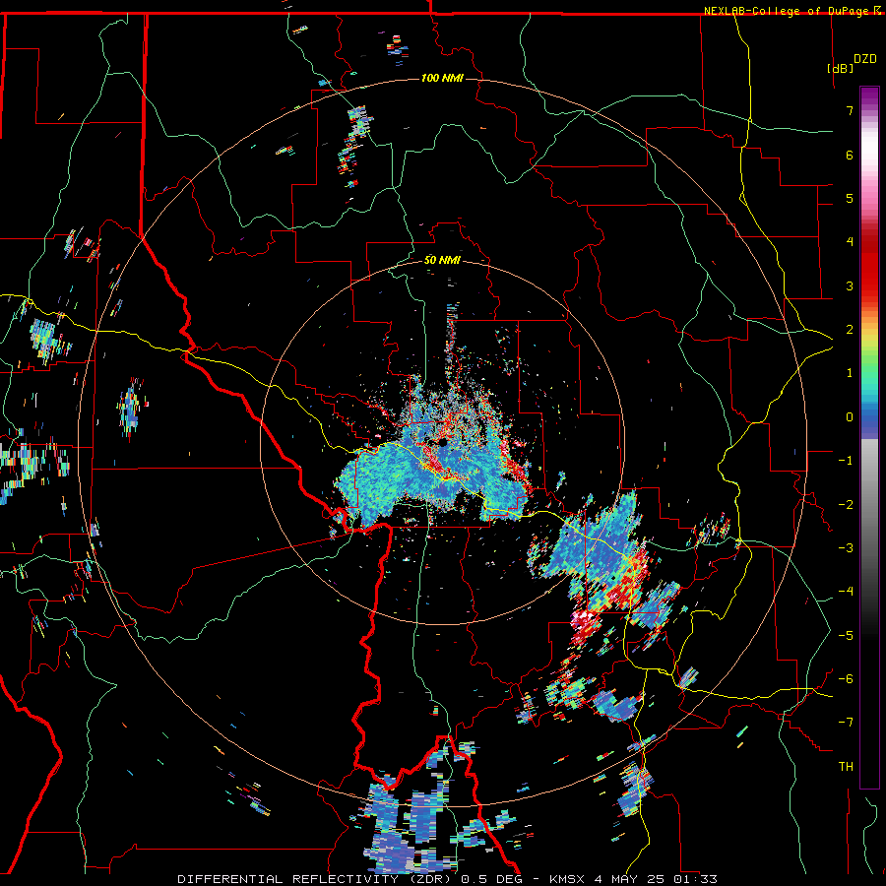Click the 5 value on the dB scale
886x886 pixels.
[850, 198]
